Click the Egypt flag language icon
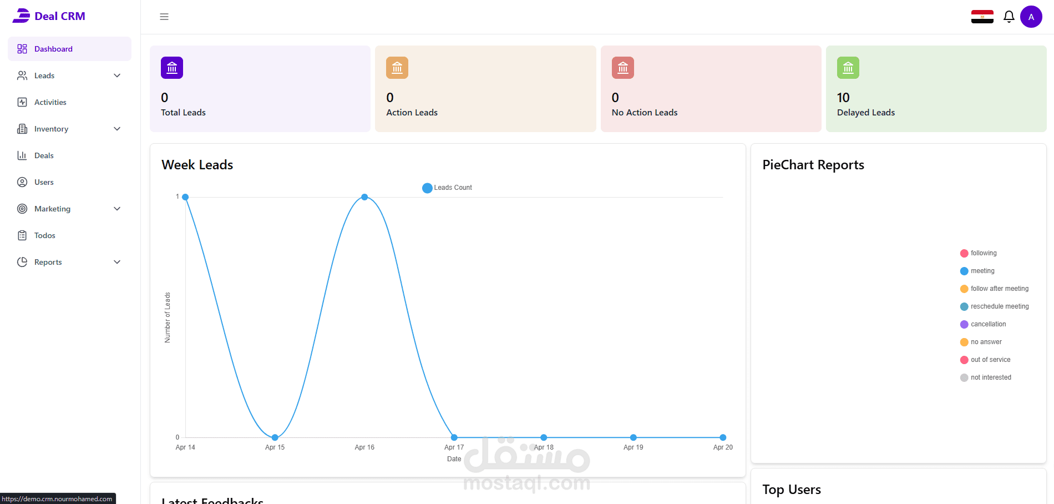Viewport: 1054px width, 504px height. (982, 17)
